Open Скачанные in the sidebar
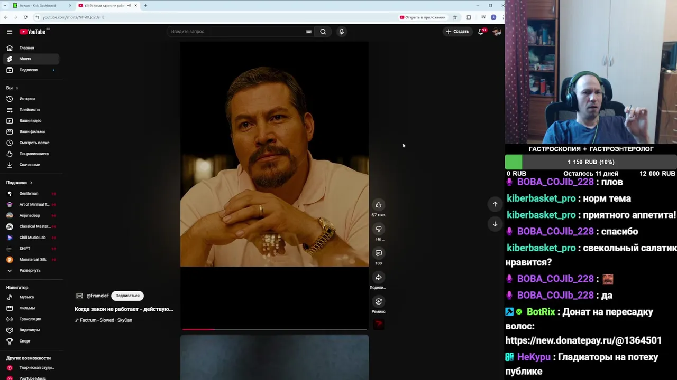This screenshot has width=677, height=380. coord(31,165)
